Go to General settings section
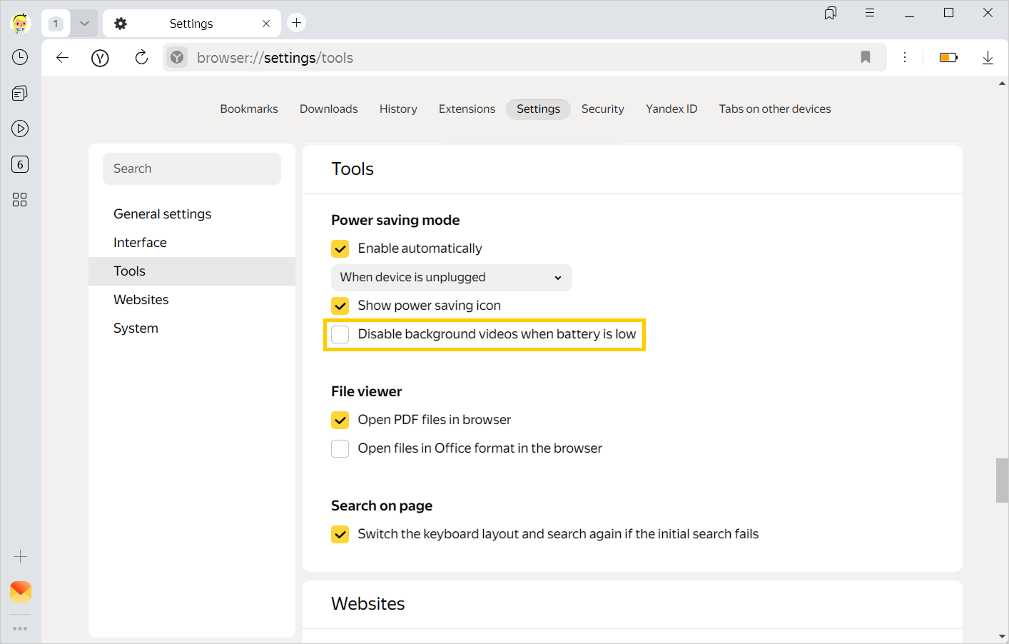The image size is (1009, 644). (x=162, y=213)
